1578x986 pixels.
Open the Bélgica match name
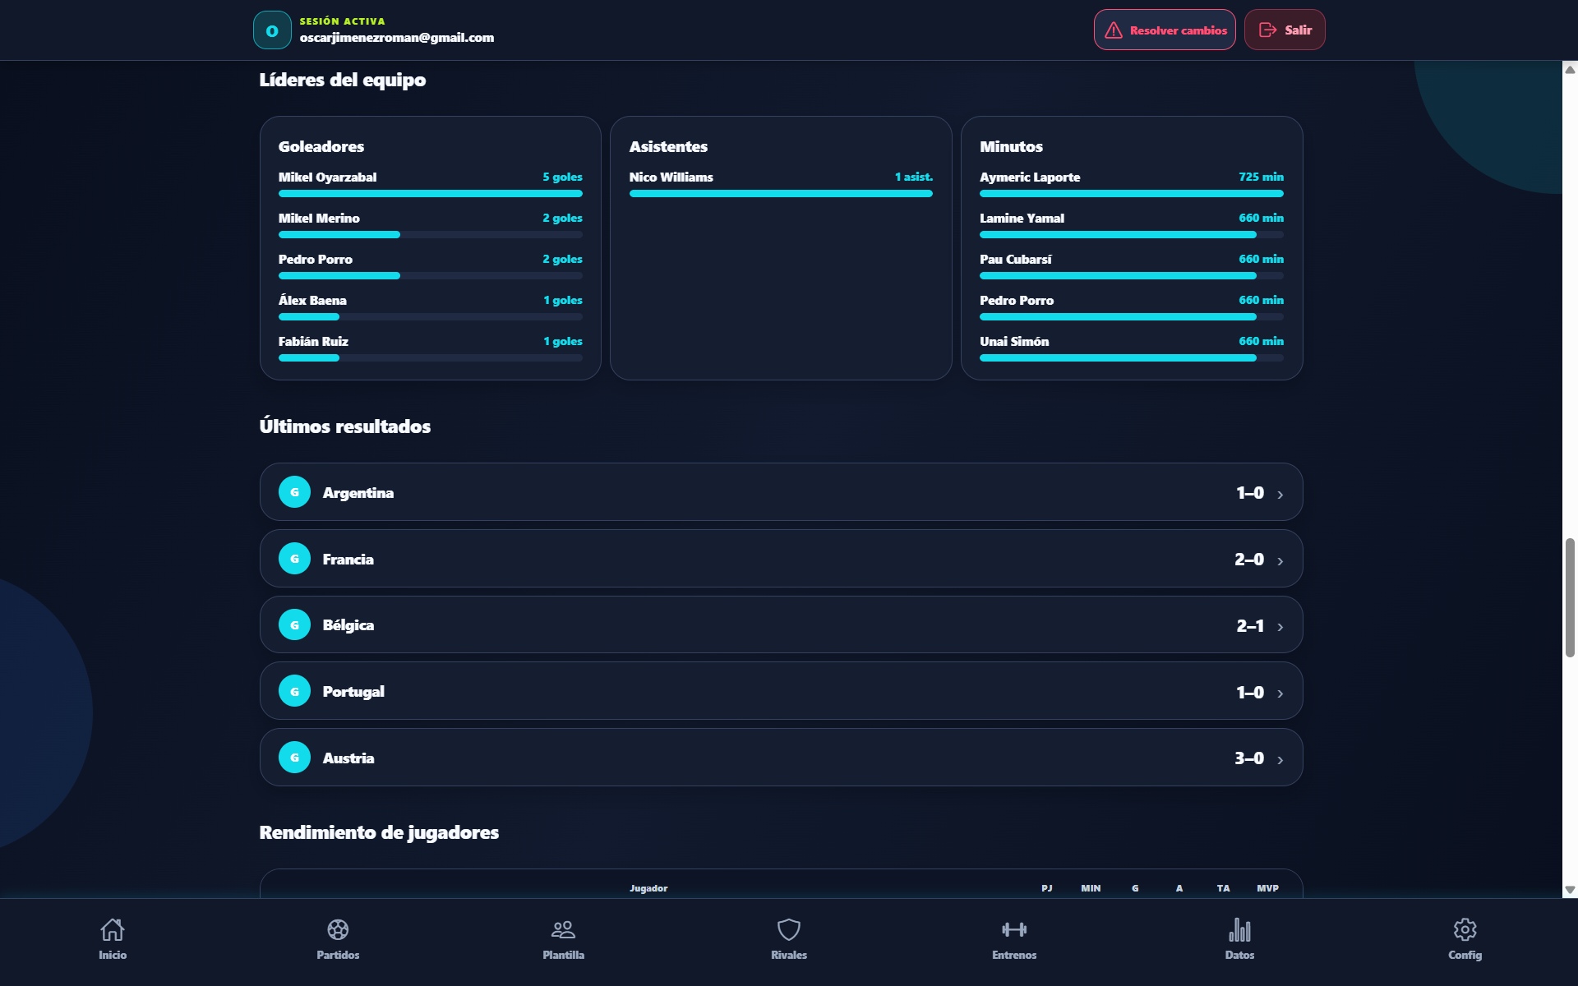click(x=348, y=625)
